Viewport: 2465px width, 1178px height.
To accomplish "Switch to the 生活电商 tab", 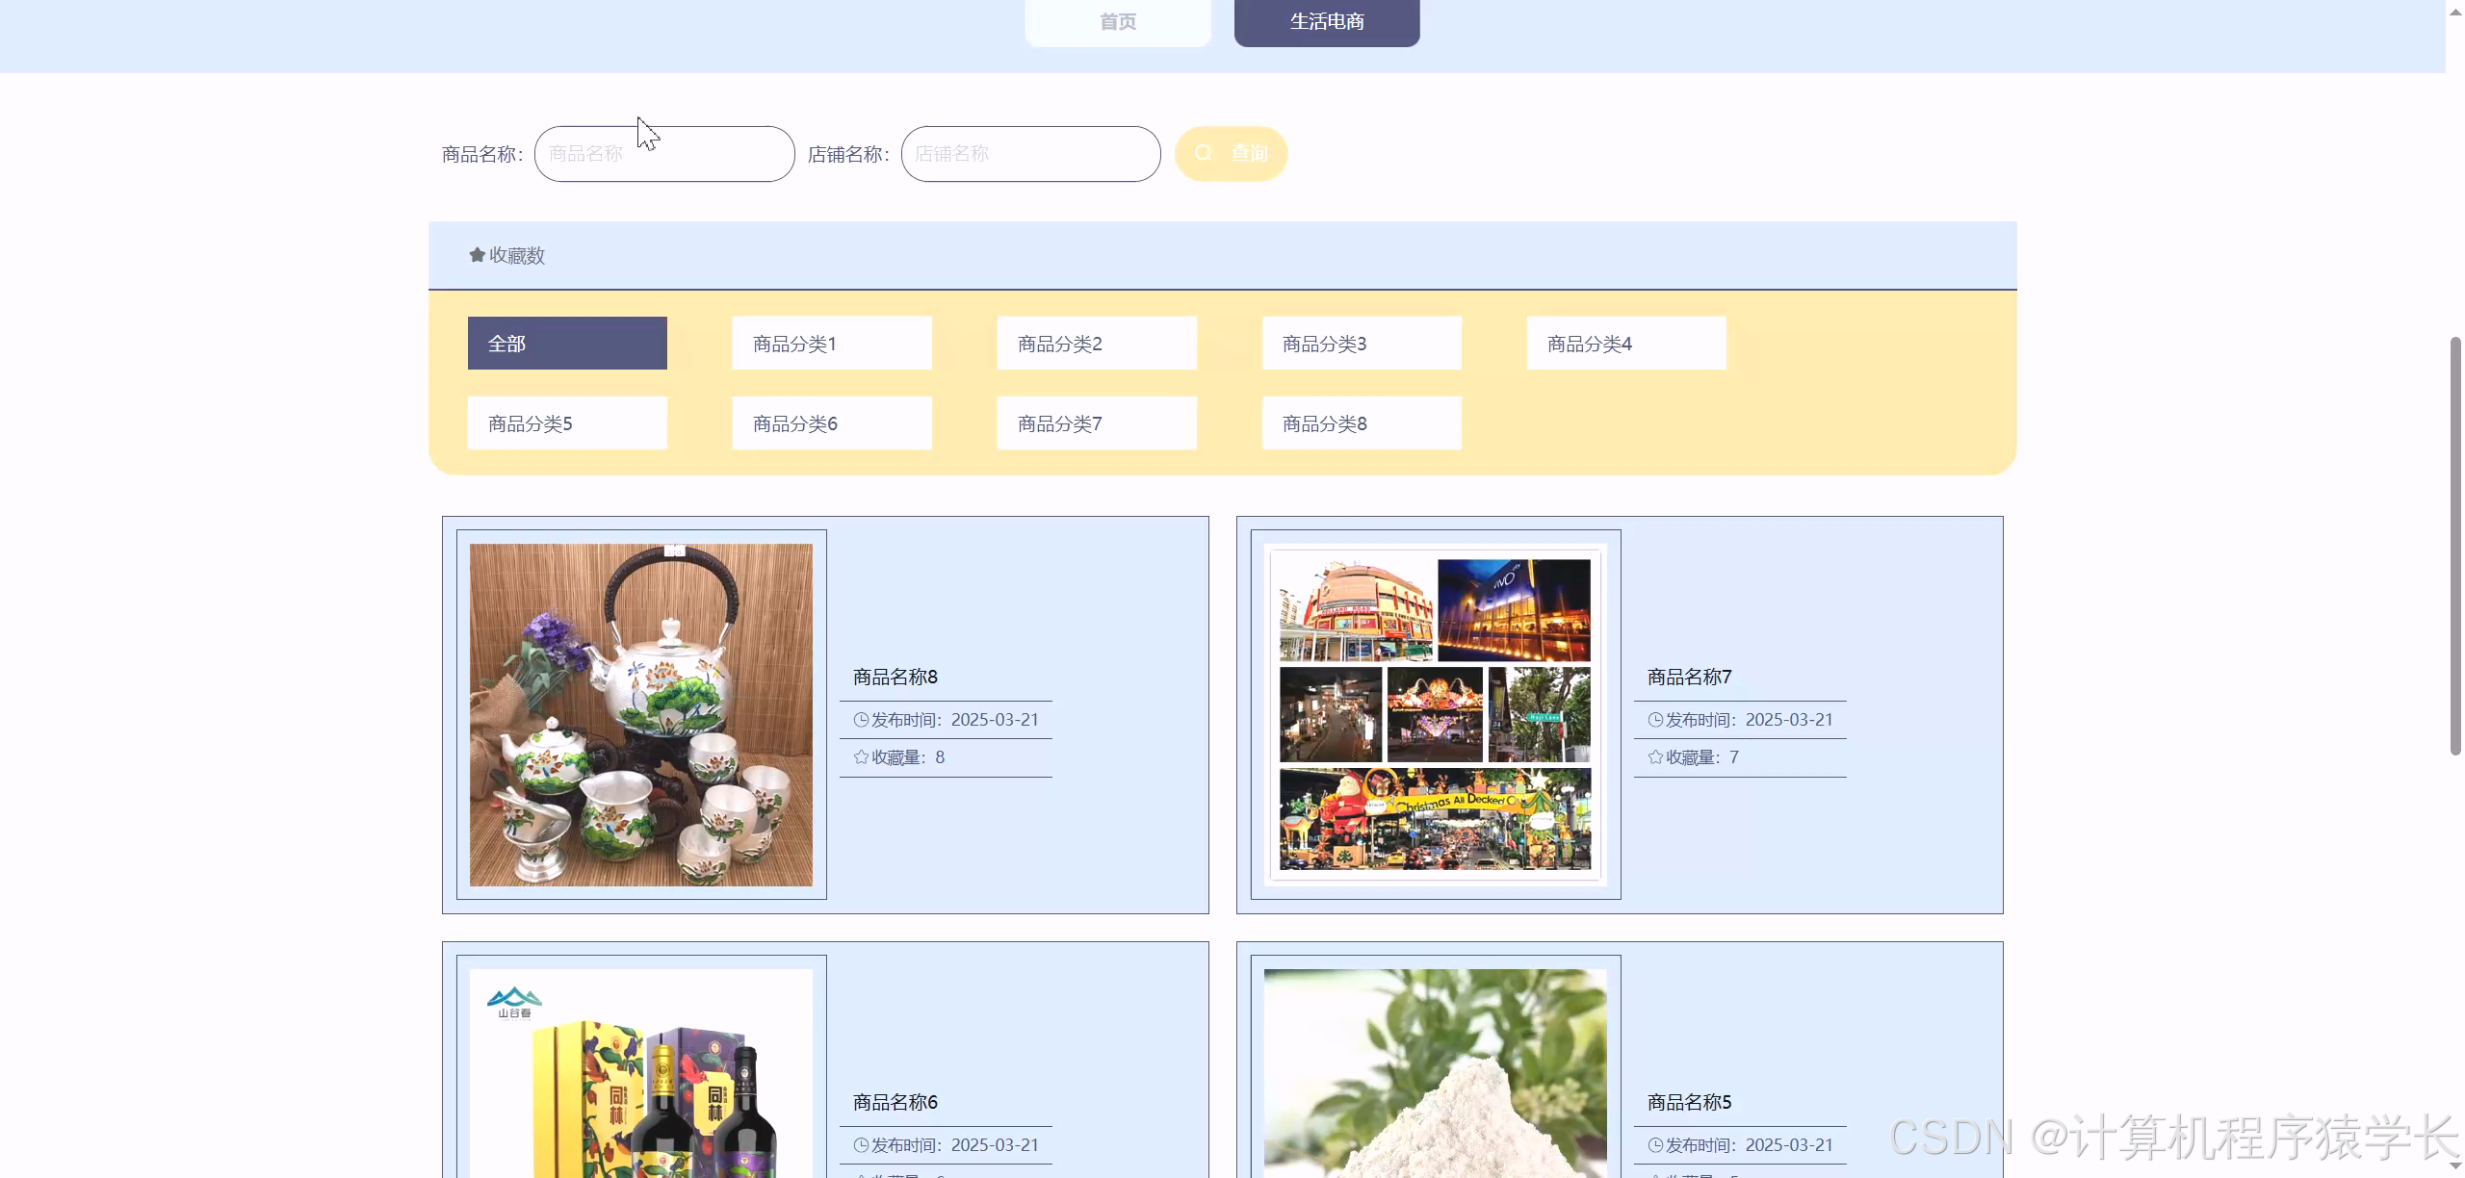I will click(x=1326, y=20).
